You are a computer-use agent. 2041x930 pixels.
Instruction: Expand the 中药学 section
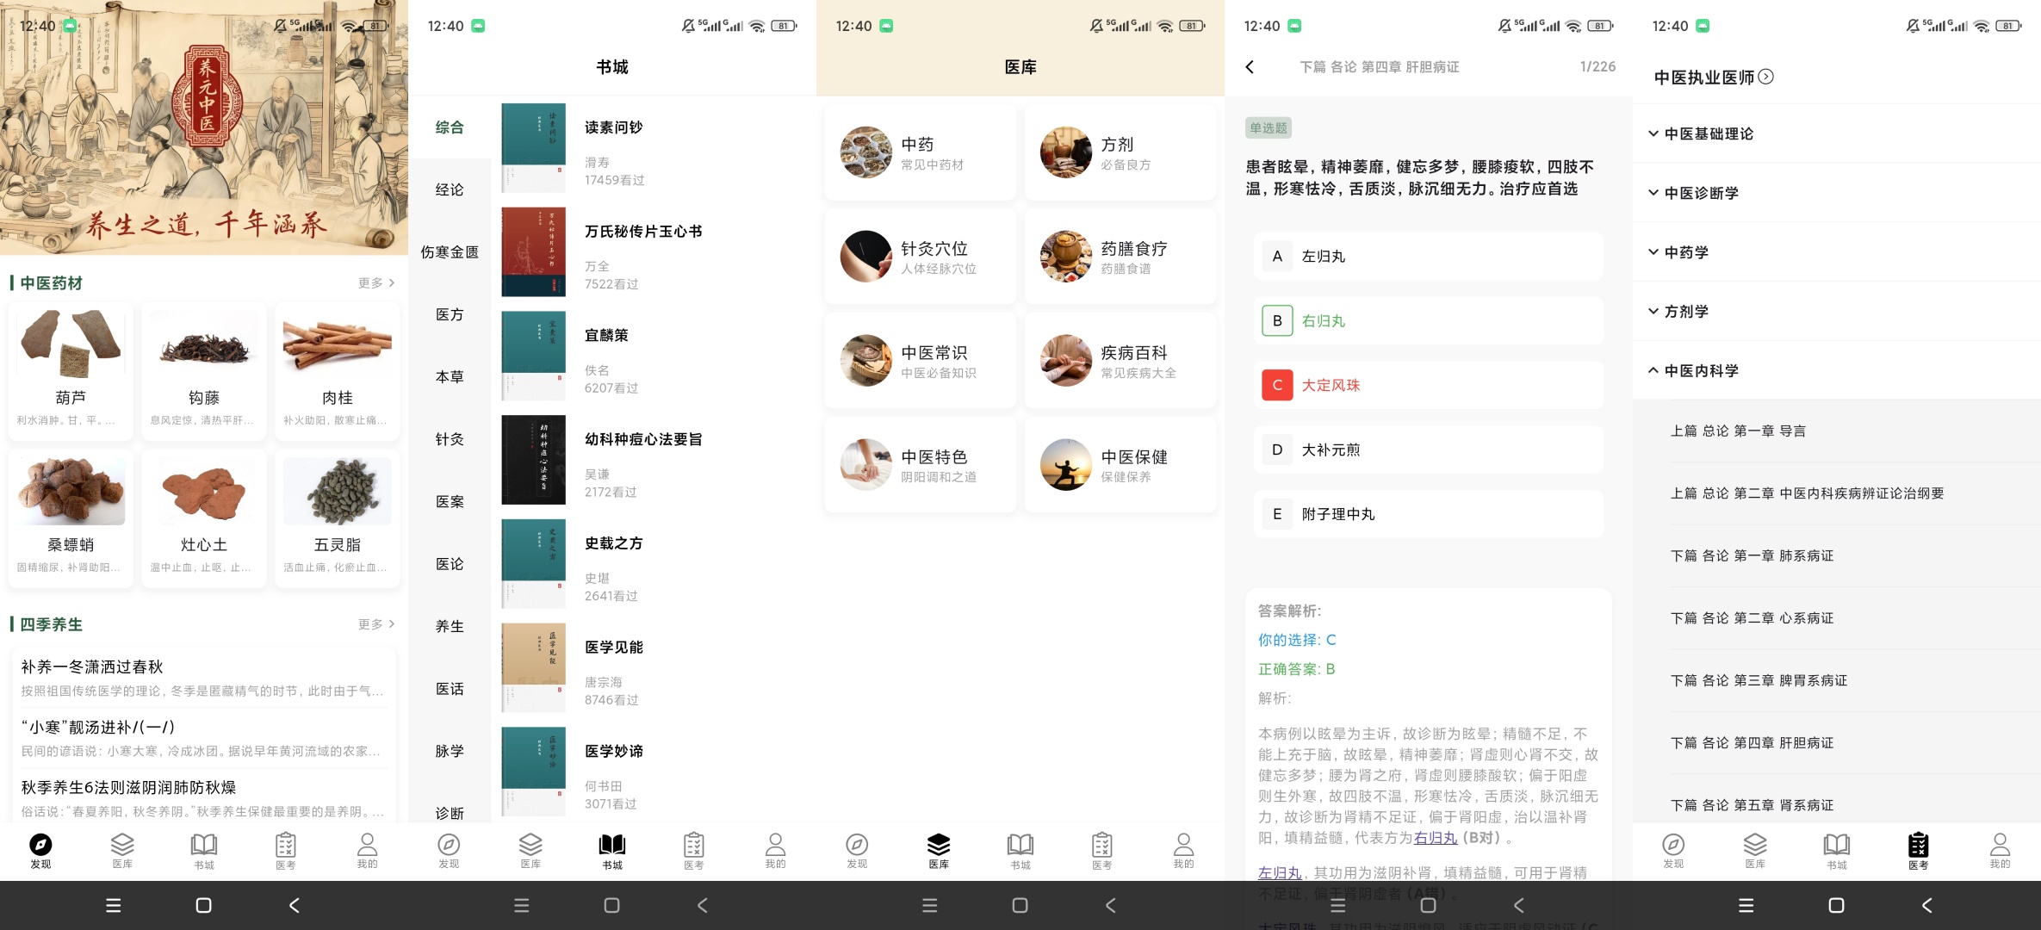pos(1837,252)
